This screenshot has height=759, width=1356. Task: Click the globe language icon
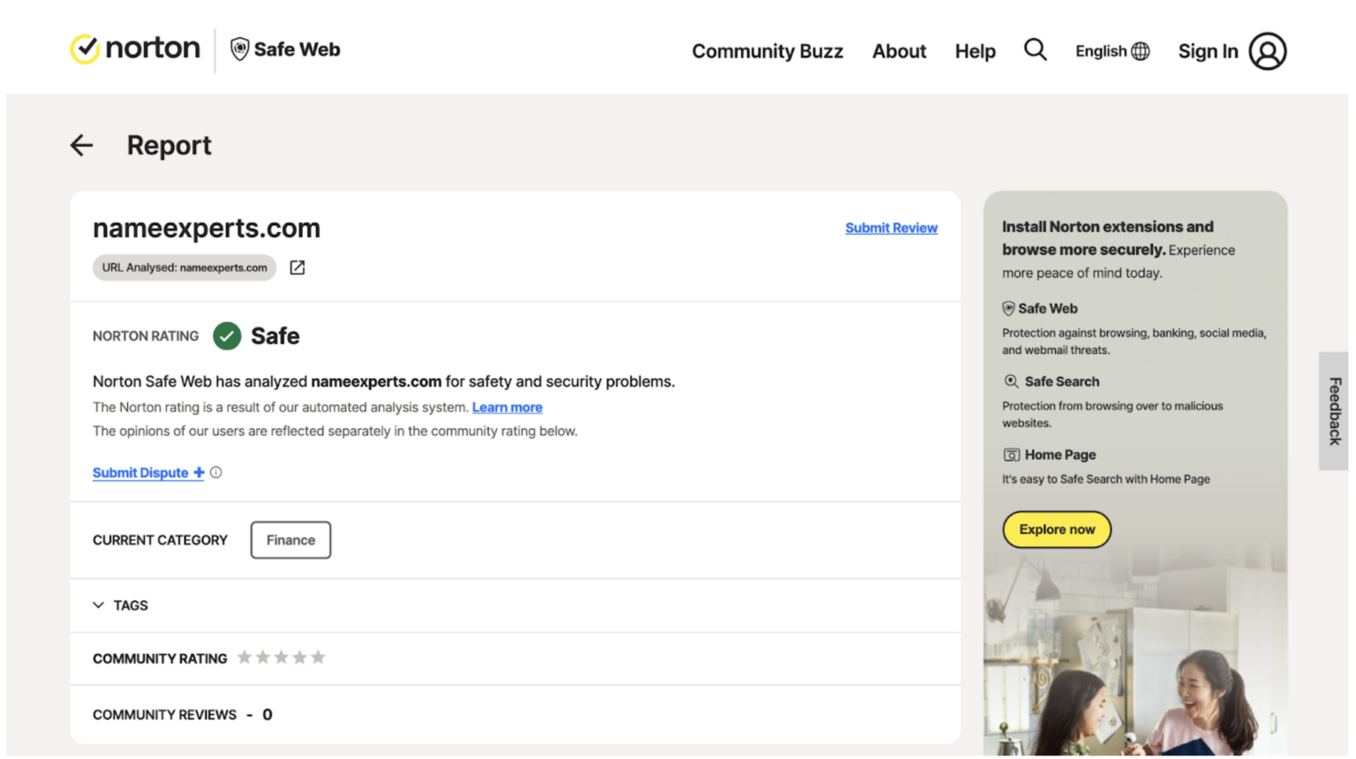(x=1141, y=51)
